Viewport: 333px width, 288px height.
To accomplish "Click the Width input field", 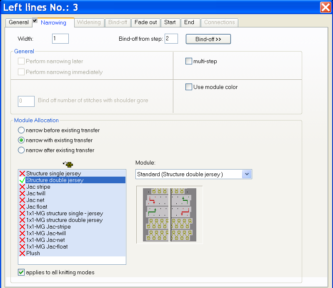I will pyautogui.click(x=60, y=39).
